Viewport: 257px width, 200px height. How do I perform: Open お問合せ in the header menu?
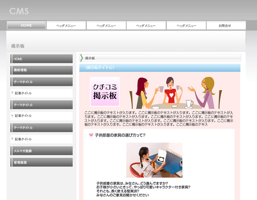(226, 25)
